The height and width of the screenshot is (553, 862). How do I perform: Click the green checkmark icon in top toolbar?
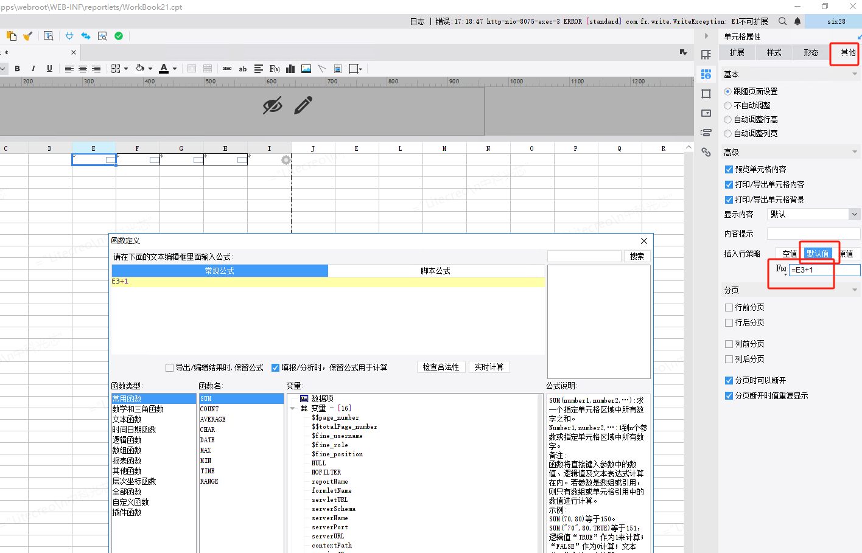tap(119, 36)
